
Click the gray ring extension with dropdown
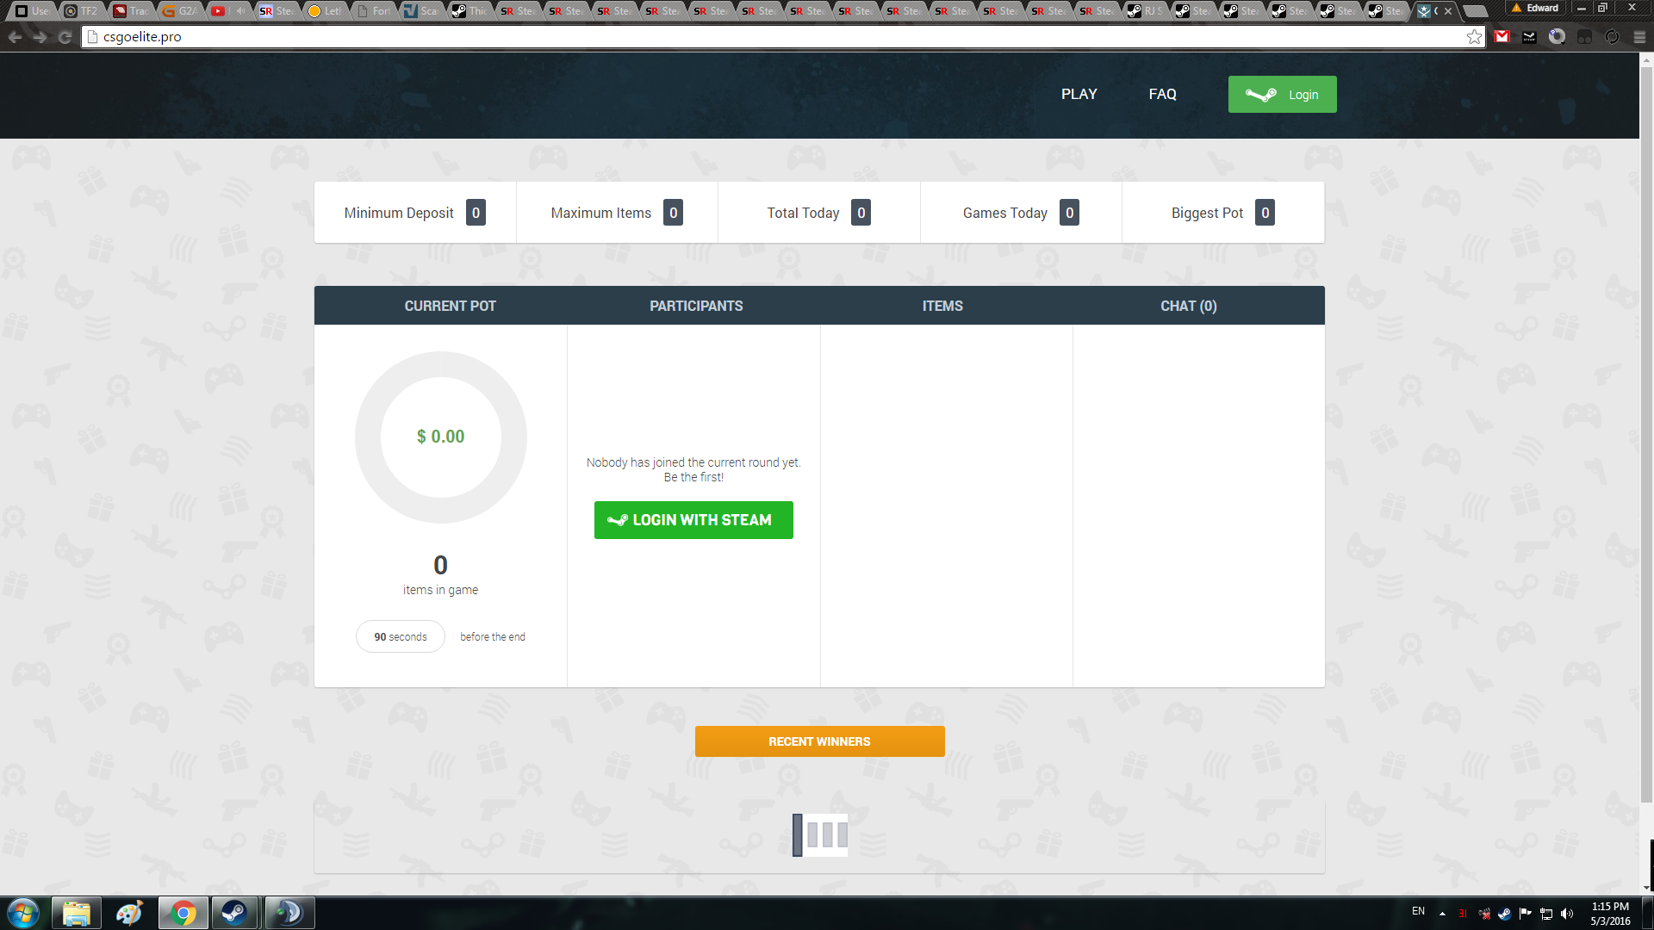click(1557, 37)
